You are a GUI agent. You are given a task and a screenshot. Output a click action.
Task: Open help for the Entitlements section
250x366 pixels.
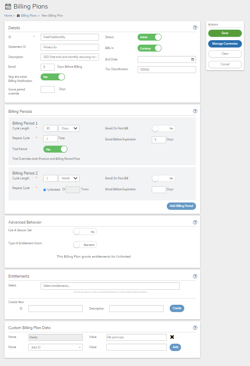pyautogui.click(x=195, y=276)
